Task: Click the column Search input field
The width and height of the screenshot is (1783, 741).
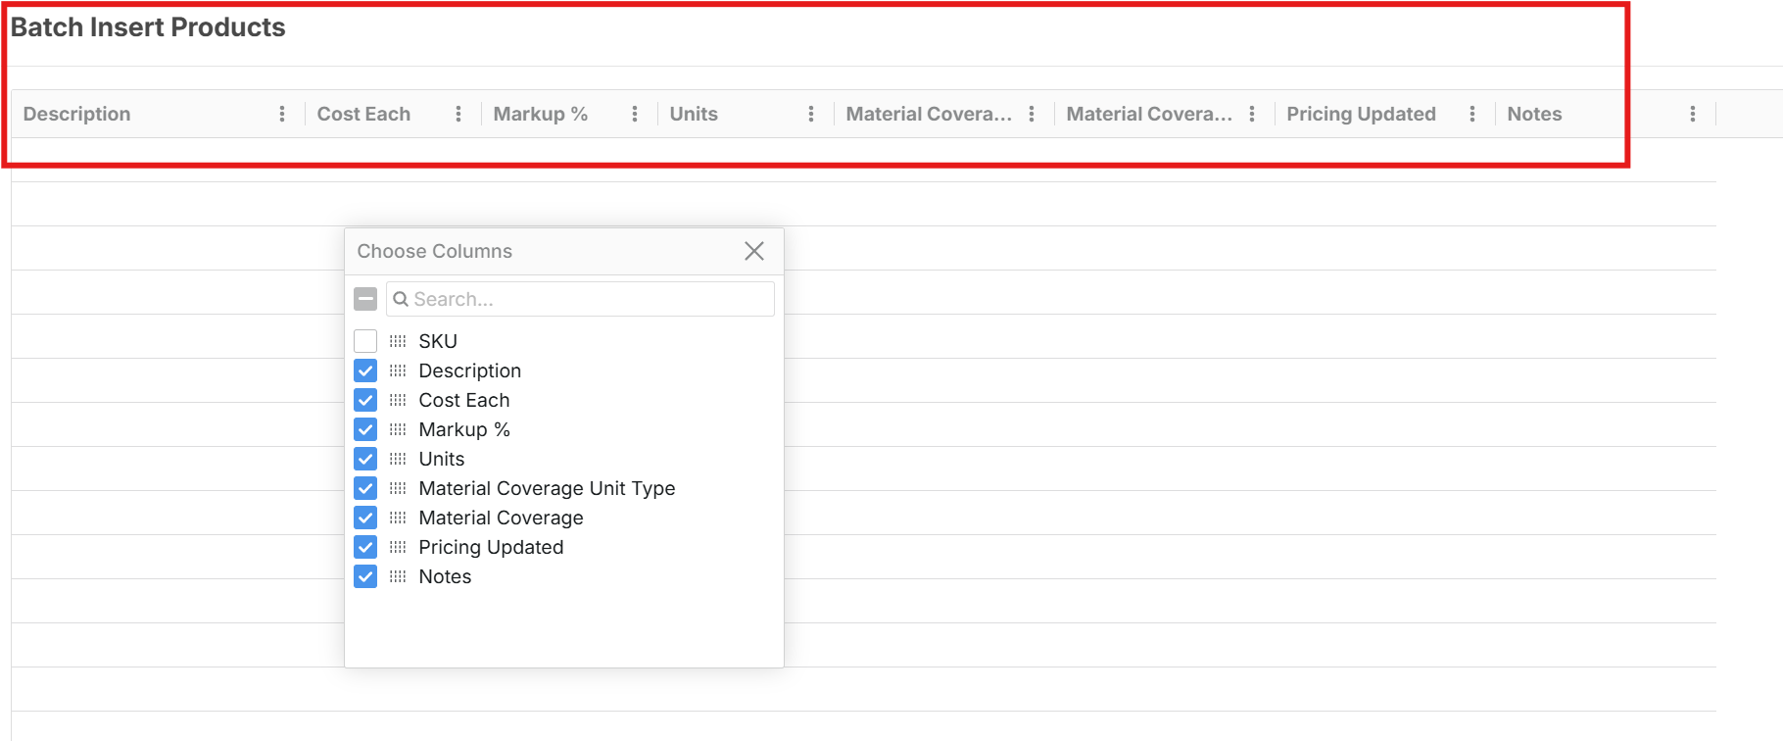Action: [x=588, y=299]
